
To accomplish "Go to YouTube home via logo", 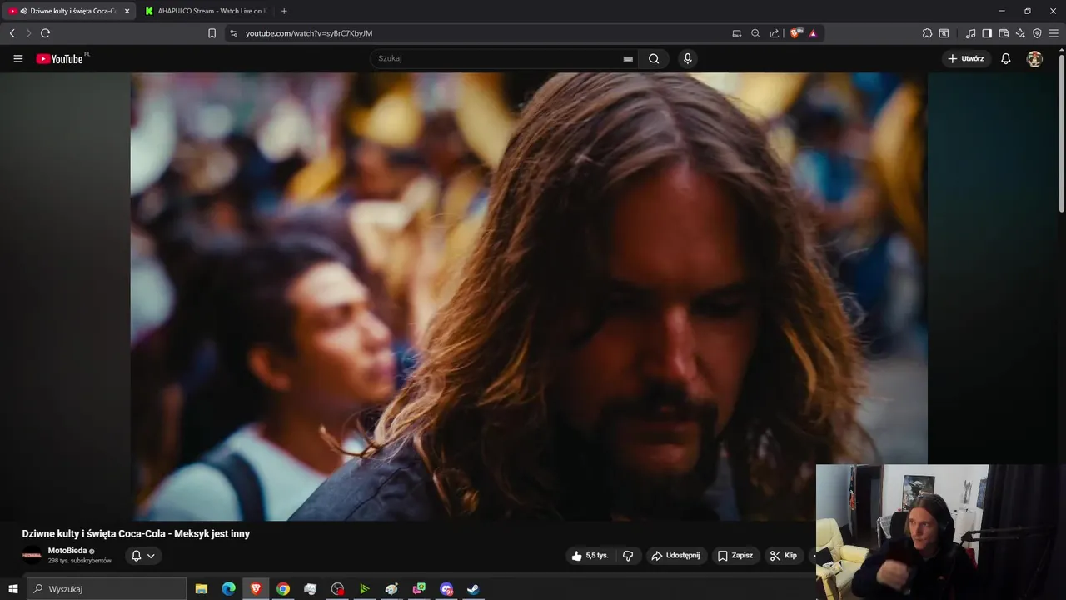I will coord(62,59).
